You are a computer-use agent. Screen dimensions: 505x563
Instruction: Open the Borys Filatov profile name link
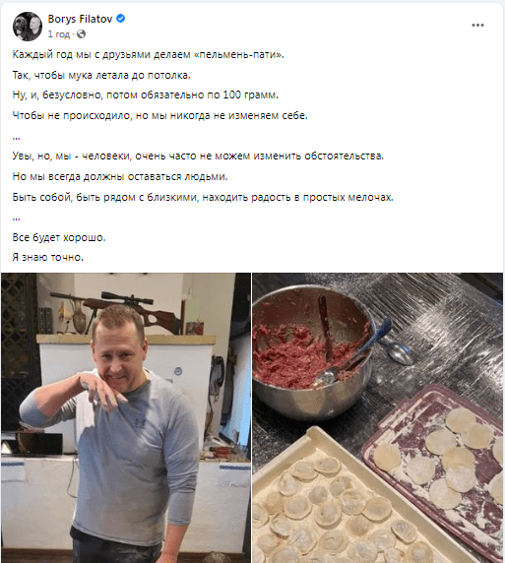tap(80, 19)
